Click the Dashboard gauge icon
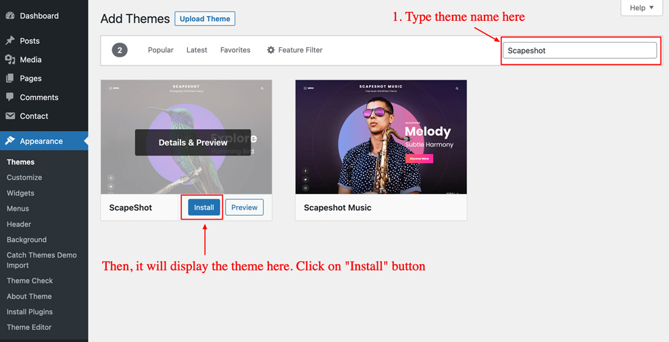The height and width of the screenshot is (342, 669). pos(10,16)
